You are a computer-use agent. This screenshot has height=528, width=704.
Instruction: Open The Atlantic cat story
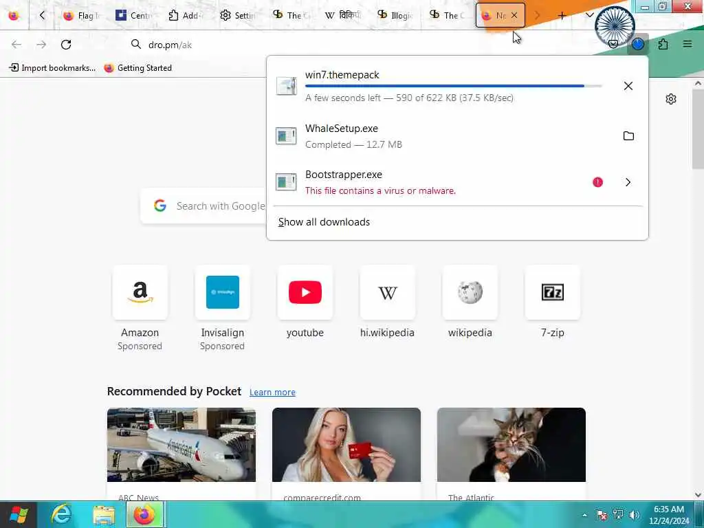[511, 454]
